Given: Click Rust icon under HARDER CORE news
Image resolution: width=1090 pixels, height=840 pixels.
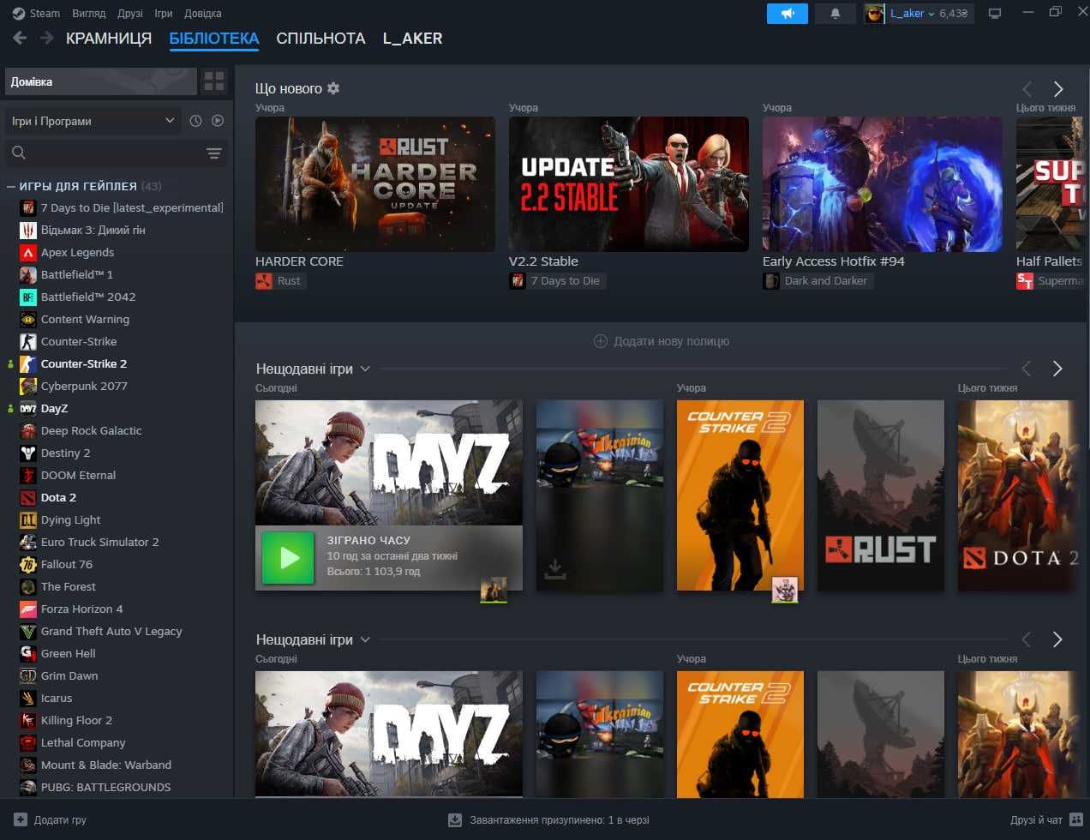Looking at the screenshot, I should pyautogui.click(x=264, y=280).
